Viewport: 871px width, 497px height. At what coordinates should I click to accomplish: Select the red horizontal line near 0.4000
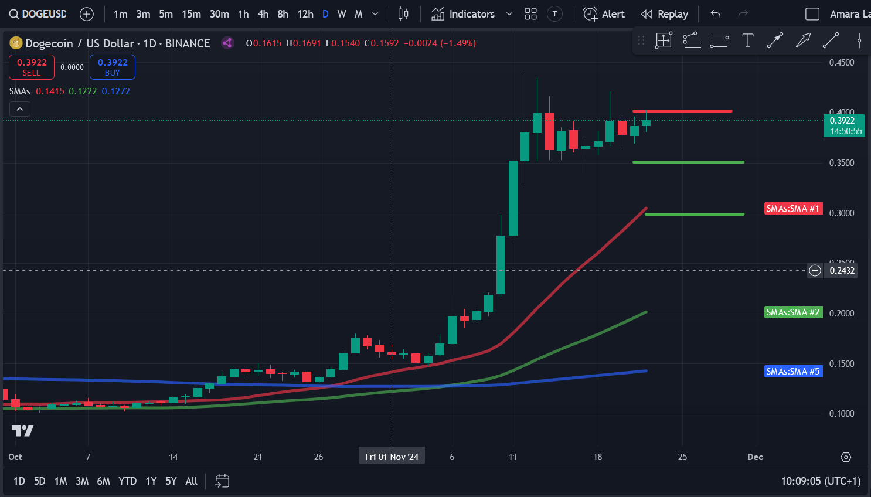tap(682, 111)
